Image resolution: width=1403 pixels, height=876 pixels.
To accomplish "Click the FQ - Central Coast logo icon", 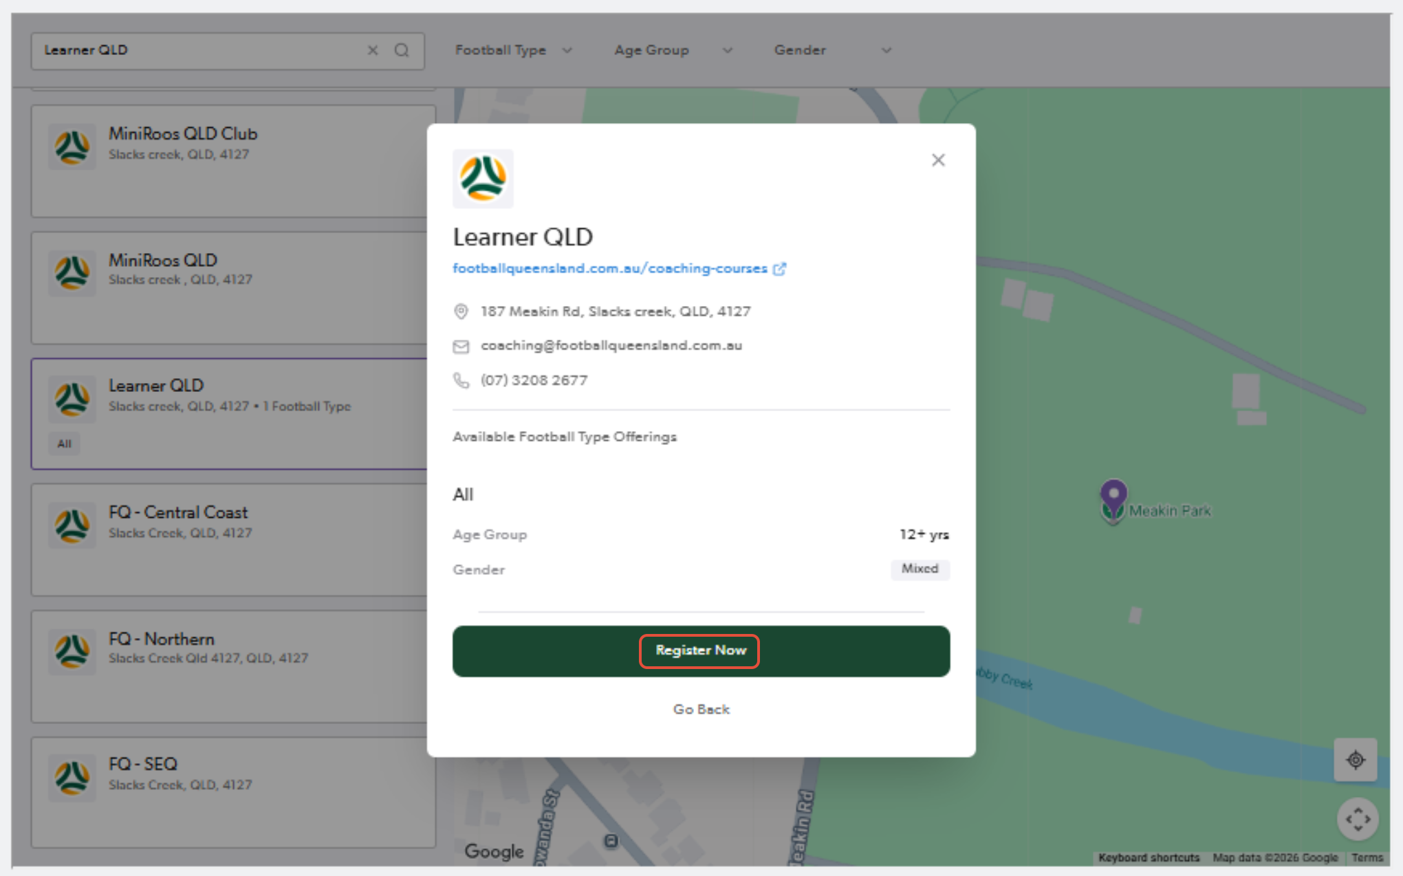I will coord(72,525).
